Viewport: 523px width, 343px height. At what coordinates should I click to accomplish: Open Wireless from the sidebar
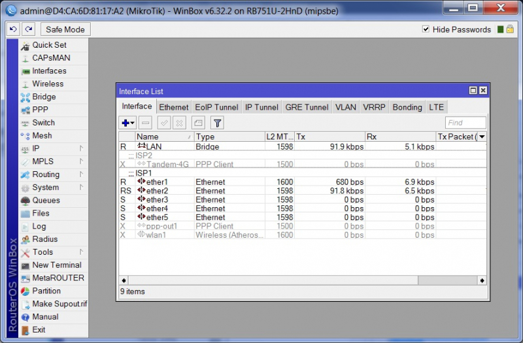(x=48, y=84)
